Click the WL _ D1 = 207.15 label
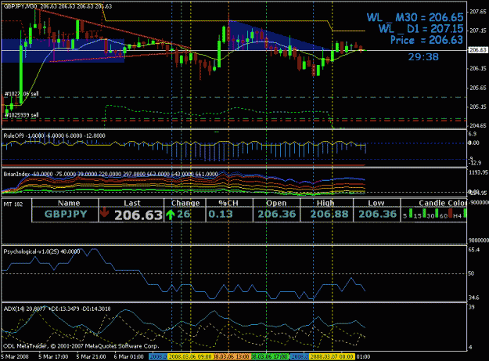Image resolution: width=489 pixels, height=361 pixels. (x=421, y=29)
